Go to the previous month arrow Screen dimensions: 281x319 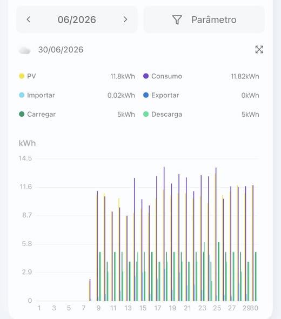click(x=29, y=19)
